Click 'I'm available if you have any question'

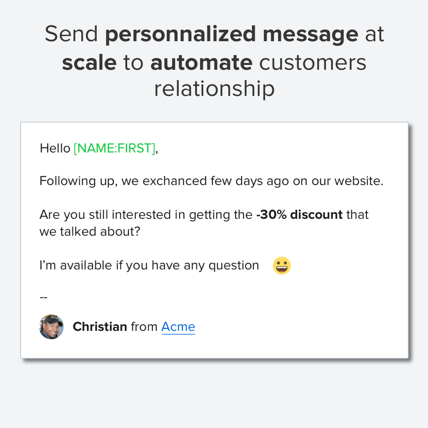click(149, 266)
